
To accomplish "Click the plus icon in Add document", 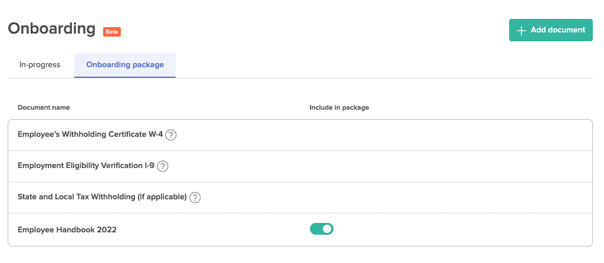I will point(521,31).
